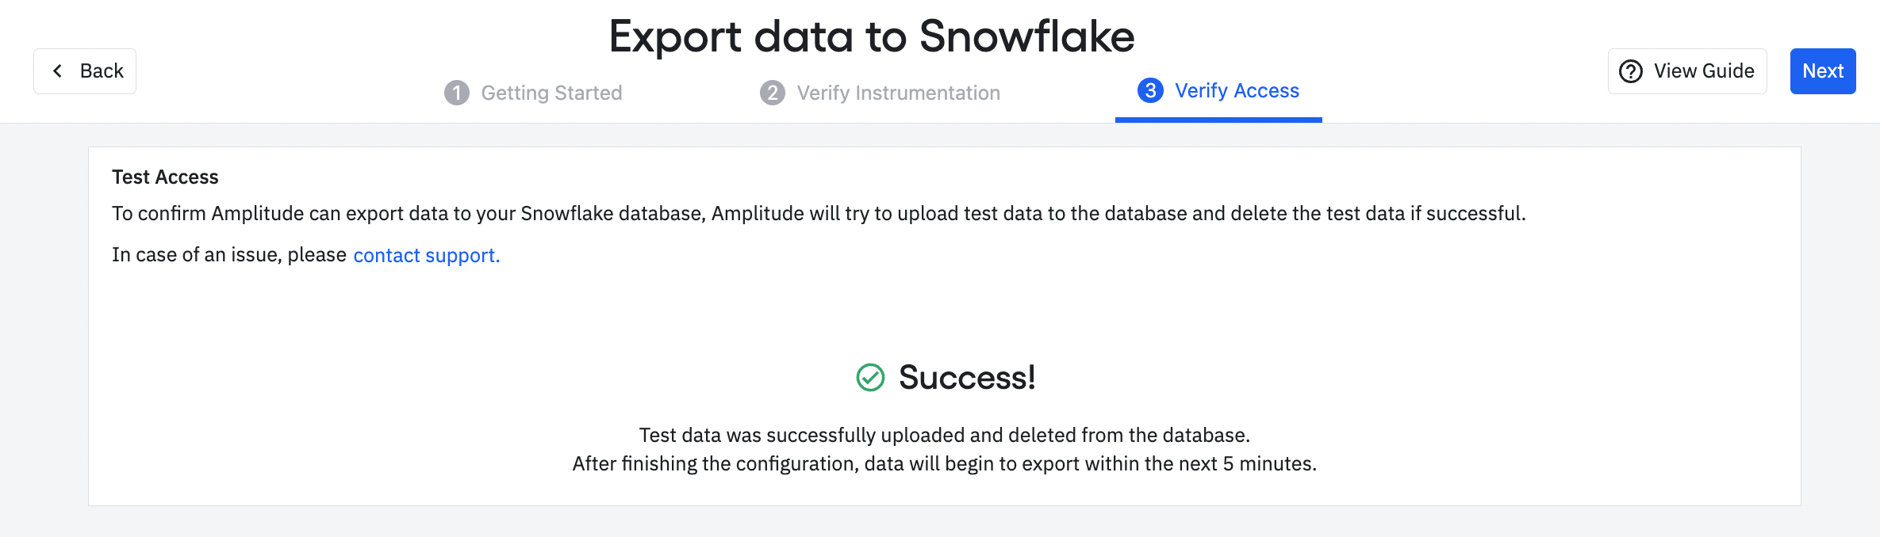Click the Test Access section heading
Image resolution: width=1880 pixels, height=537 pixels.
pos(165,177)
